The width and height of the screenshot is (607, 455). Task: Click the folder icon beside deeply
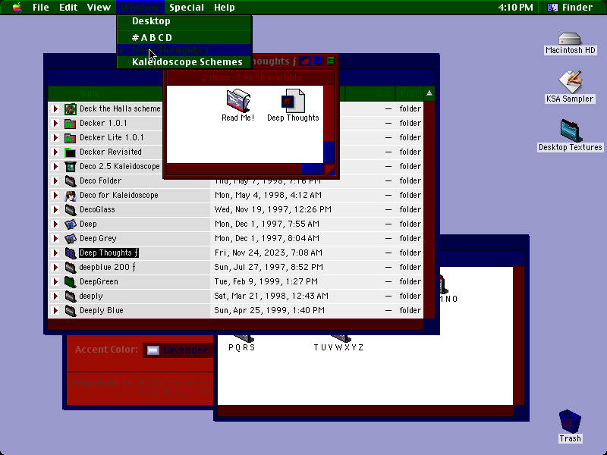tap(70, 296)
